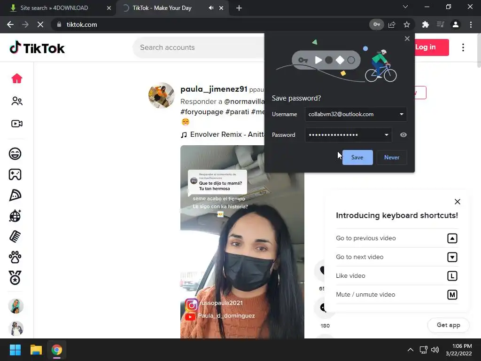Open the LIVE camera icon in sidebar
This screenshot has height=361, width=481.
[17, 124]
